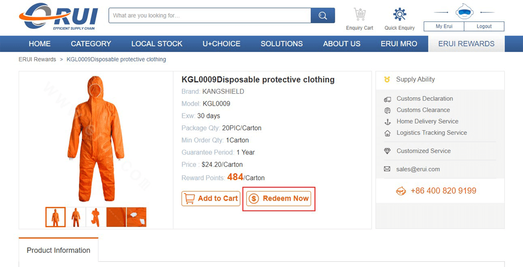This screenshot has width=523, height=267.
Task: Click 'ERUI Rewards' breadcrumb link
Action: (37, 59)
